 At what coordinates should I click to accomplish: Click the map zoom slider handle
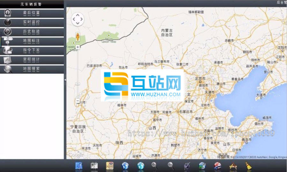tap(77, 84)
